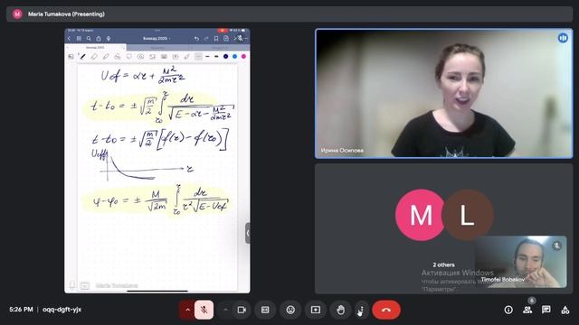Image resolution: width=579 pixels, height=325 pixels.
Task: Switch to the third notebook tab
Action: coord(219,48)
